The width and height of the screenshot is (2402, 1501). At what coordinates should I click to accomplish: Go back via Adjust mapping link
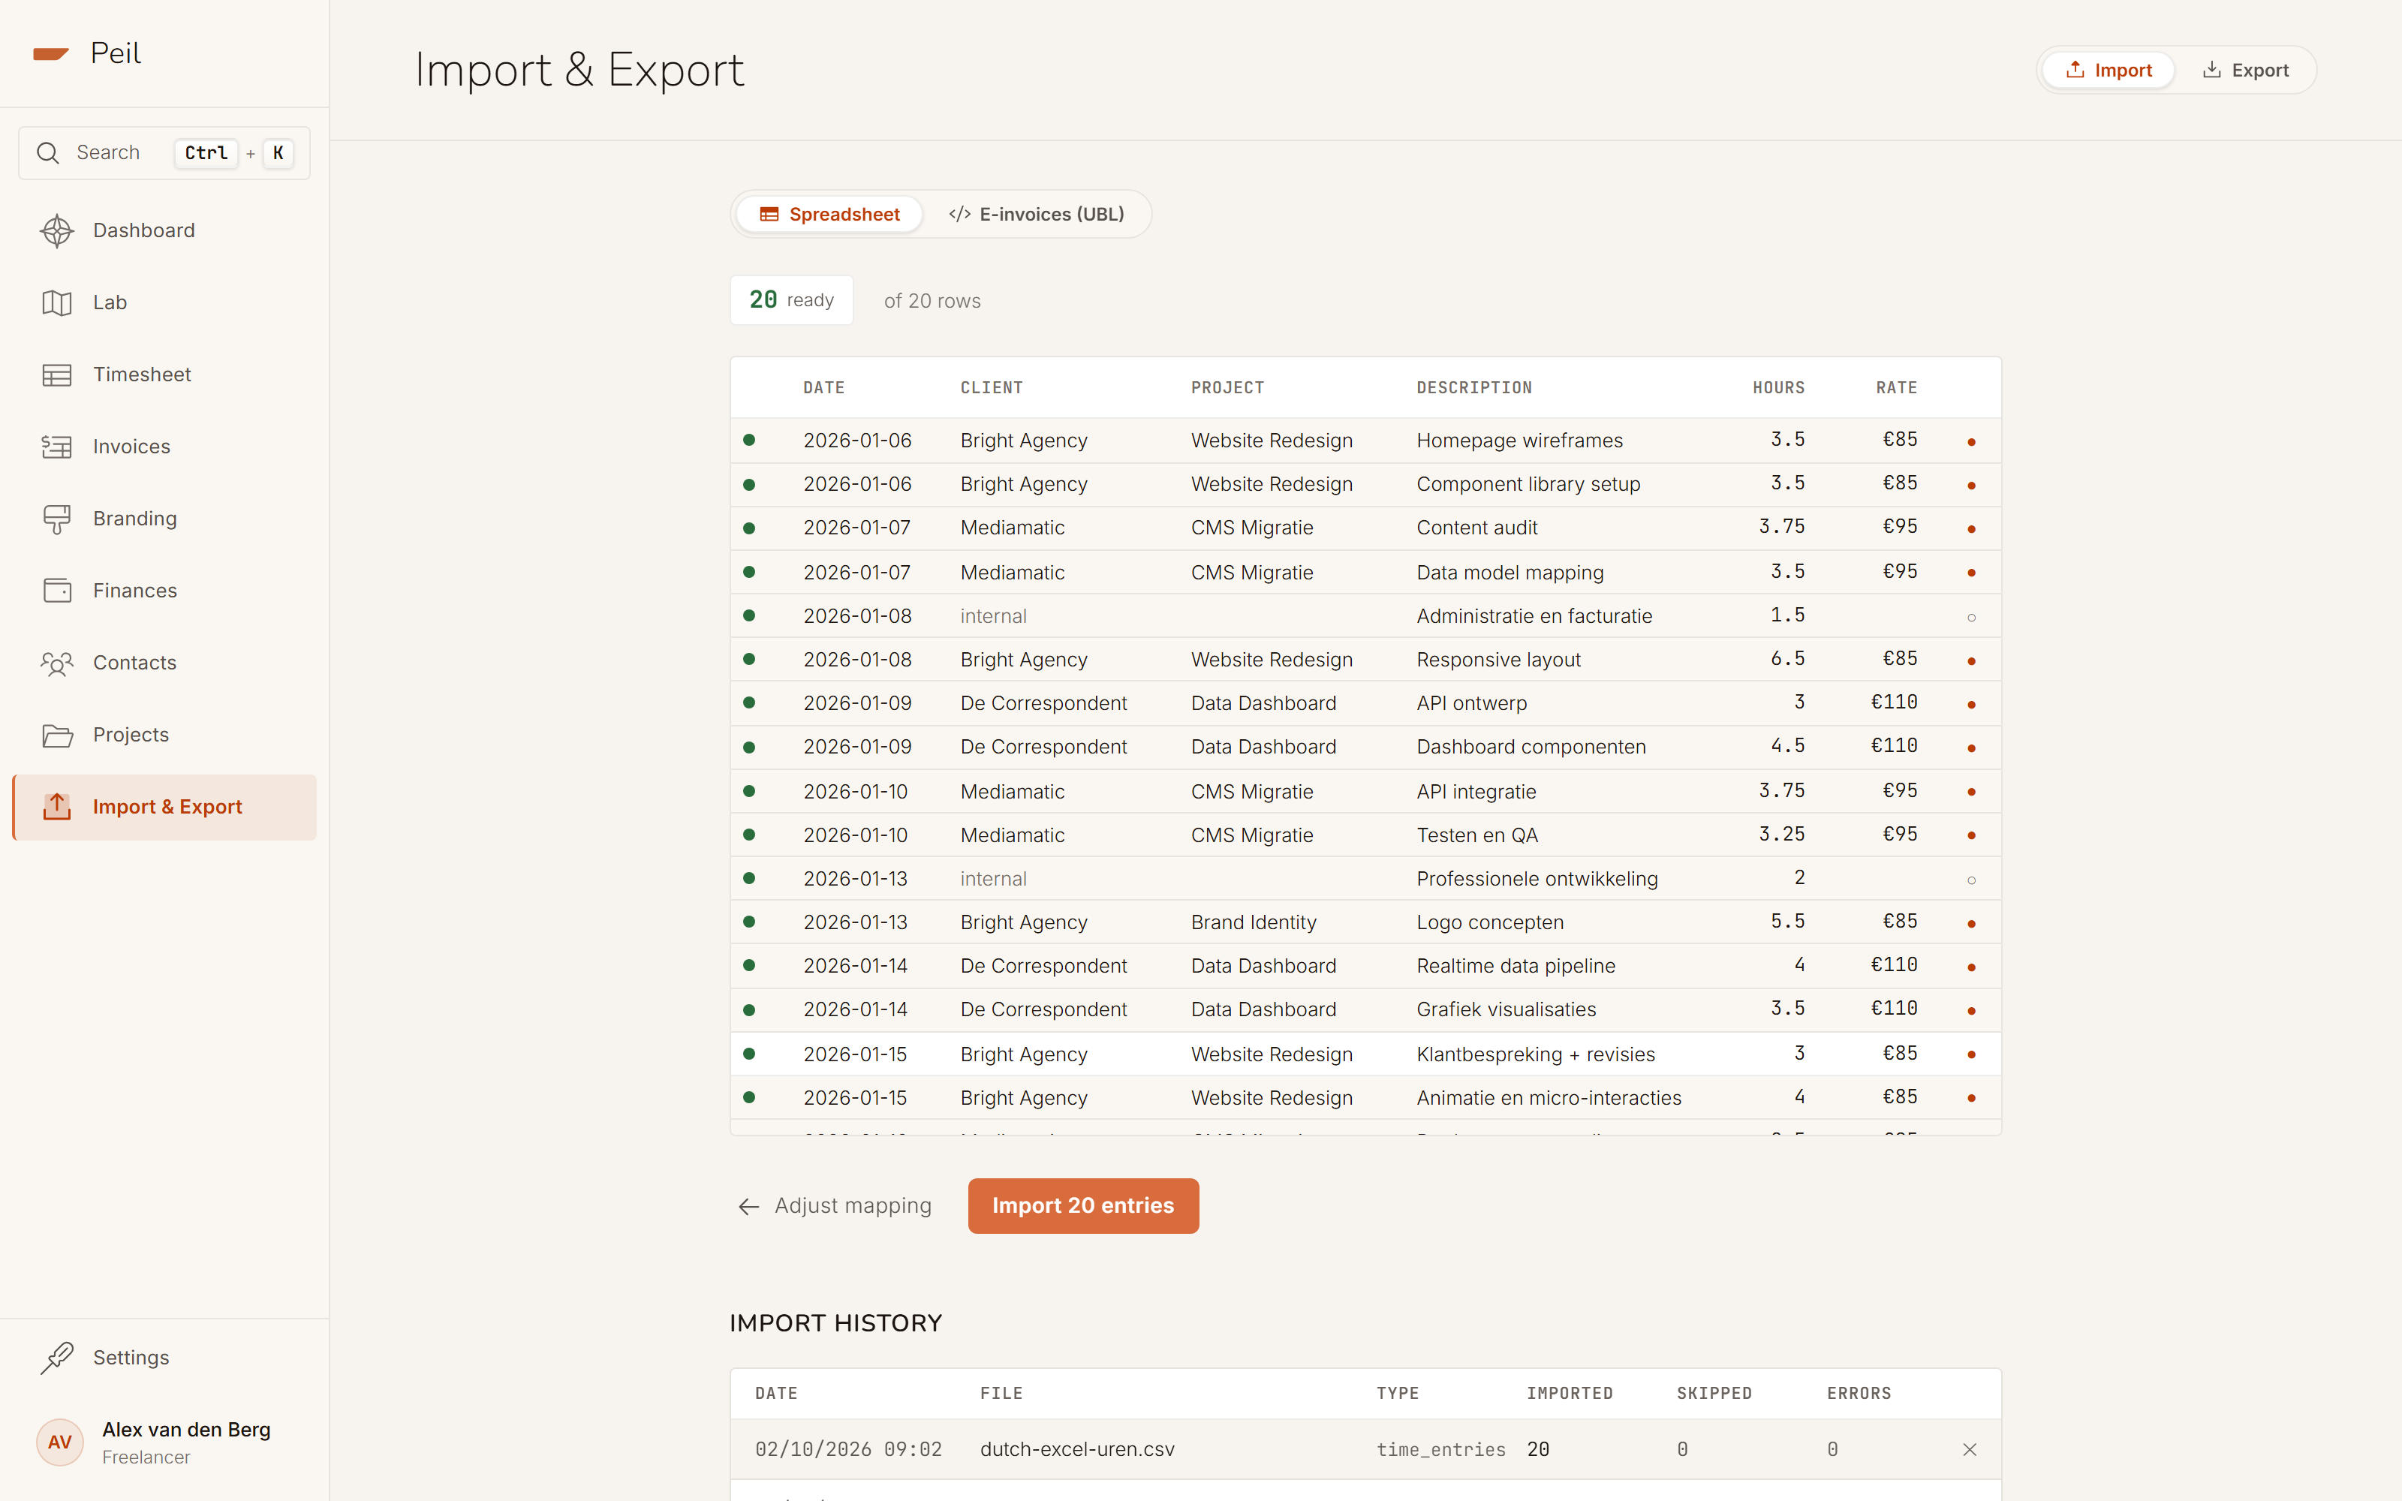coord(835,1205)
